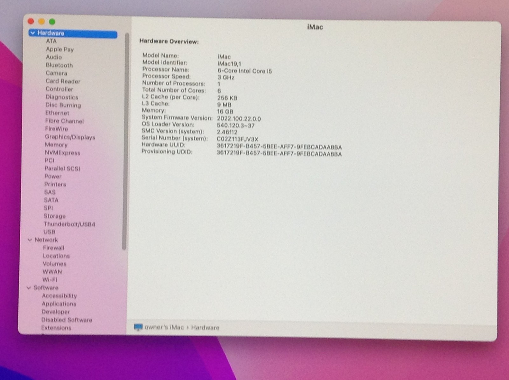This screenshot has width=509, height=380.
Task: Click the Processor Speed value 3 GHz
Action: pos(226,78)
